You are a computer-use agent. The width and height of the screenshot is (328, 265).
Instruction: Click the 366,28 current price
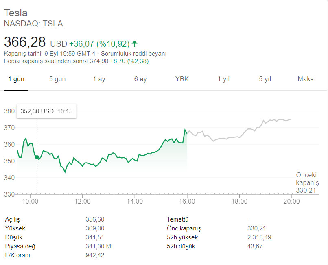click(24, 43)
